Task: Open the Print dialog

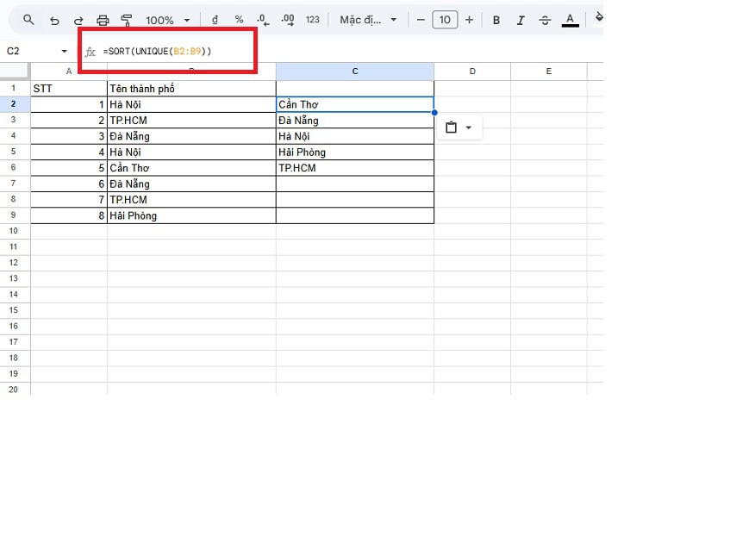Action: coord(103,19)
